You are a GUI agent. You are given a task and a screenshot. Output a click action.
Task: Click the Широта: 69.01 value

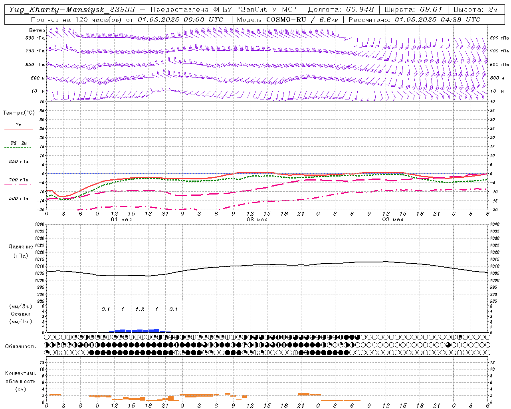(x=414, y=10)
